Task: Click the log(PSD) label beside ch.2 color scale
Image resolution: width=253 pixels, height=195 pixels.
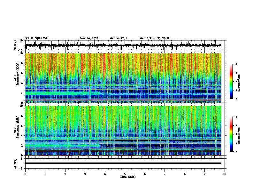Action: (239, 136)
